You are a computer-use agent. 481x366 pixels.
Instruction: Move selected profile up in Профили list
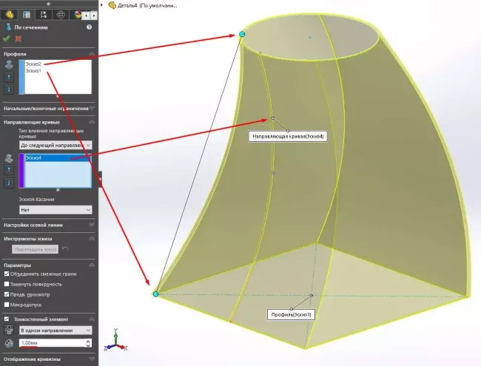pos(9,77)
